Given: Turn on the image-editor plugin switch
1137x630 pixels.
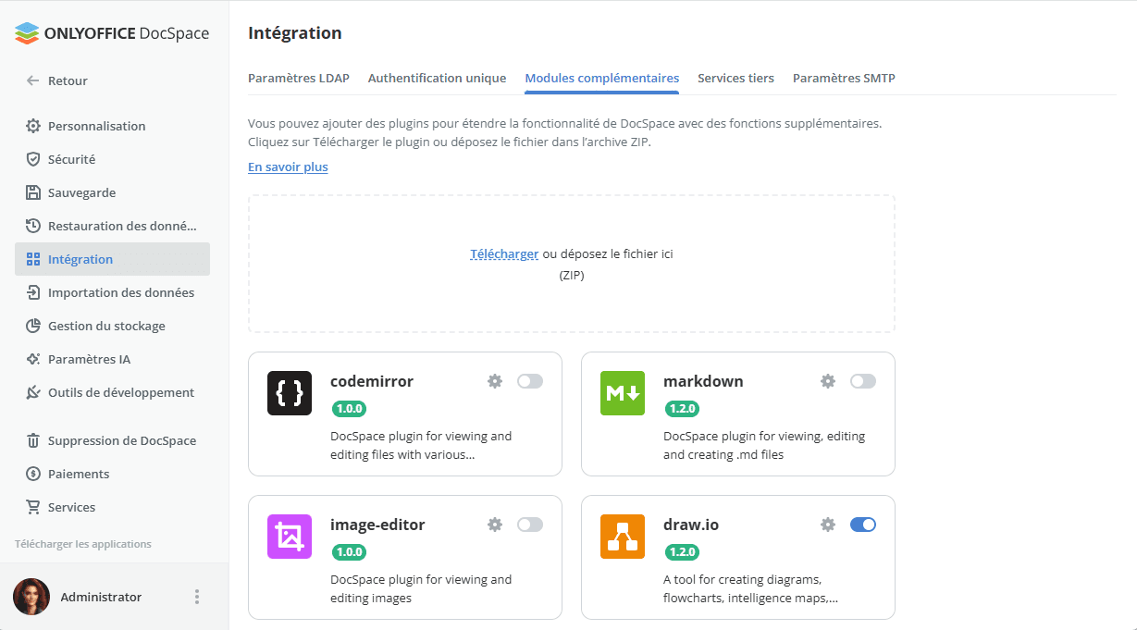Looking at the screenshot, I should [530, 525].
